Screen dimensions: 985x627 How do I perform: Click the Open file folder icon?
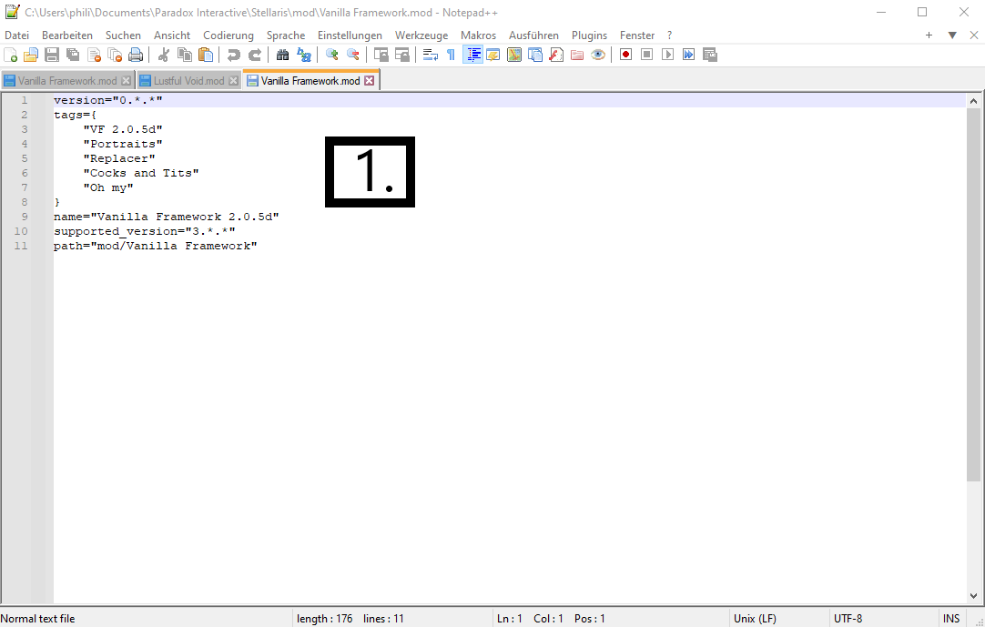click(x=31, y=55)
